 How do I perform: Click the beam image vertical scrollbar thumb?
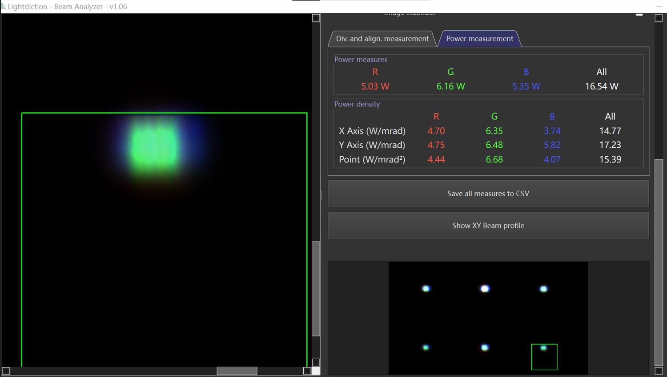[316, 288]
